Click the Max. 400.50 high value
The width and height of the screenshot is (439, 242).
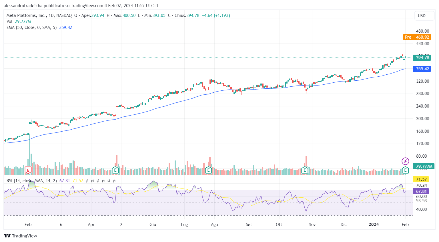pos(121,15)
